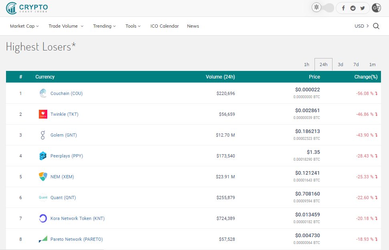Toggle the light/dark theme switch
This screenshot has width=389, height=250.
point(323,8)
